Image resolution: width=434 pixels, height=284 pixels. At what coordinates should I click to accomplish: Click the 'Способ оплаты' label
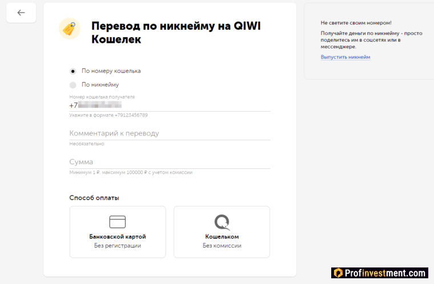click(x=94, y=198)
